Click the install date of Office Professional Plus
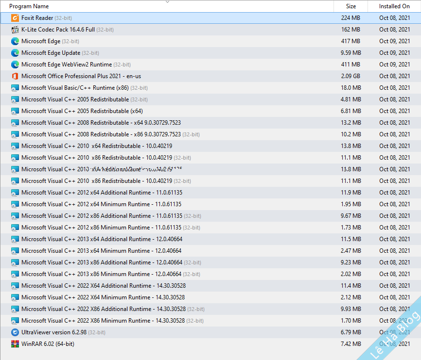 click(x=394, y=76)
